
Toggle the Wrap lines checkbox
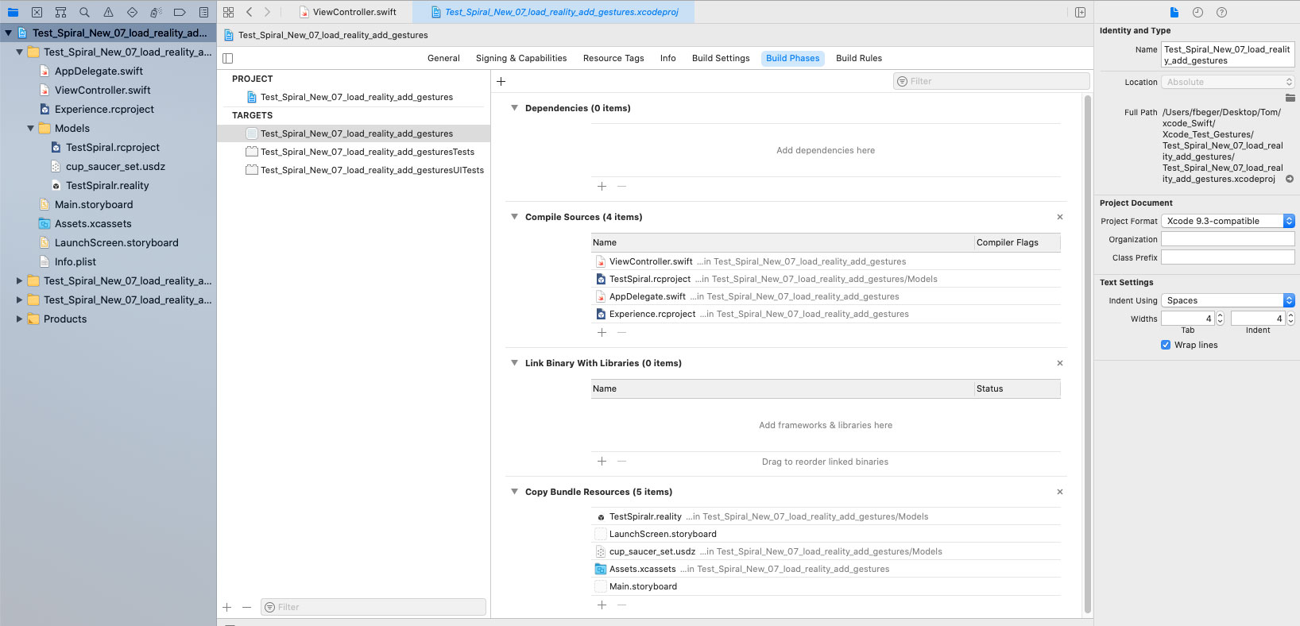click(x=1166, y=345)
